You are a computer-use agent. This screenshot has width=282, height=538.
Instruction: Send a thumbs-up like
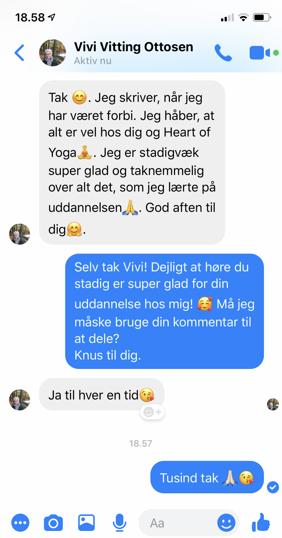click(x=261, y=522)
